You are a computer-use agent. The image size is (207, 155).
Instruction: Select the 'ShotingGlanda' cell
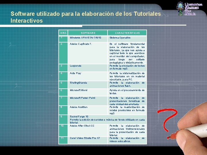click(x=88, y=85)
